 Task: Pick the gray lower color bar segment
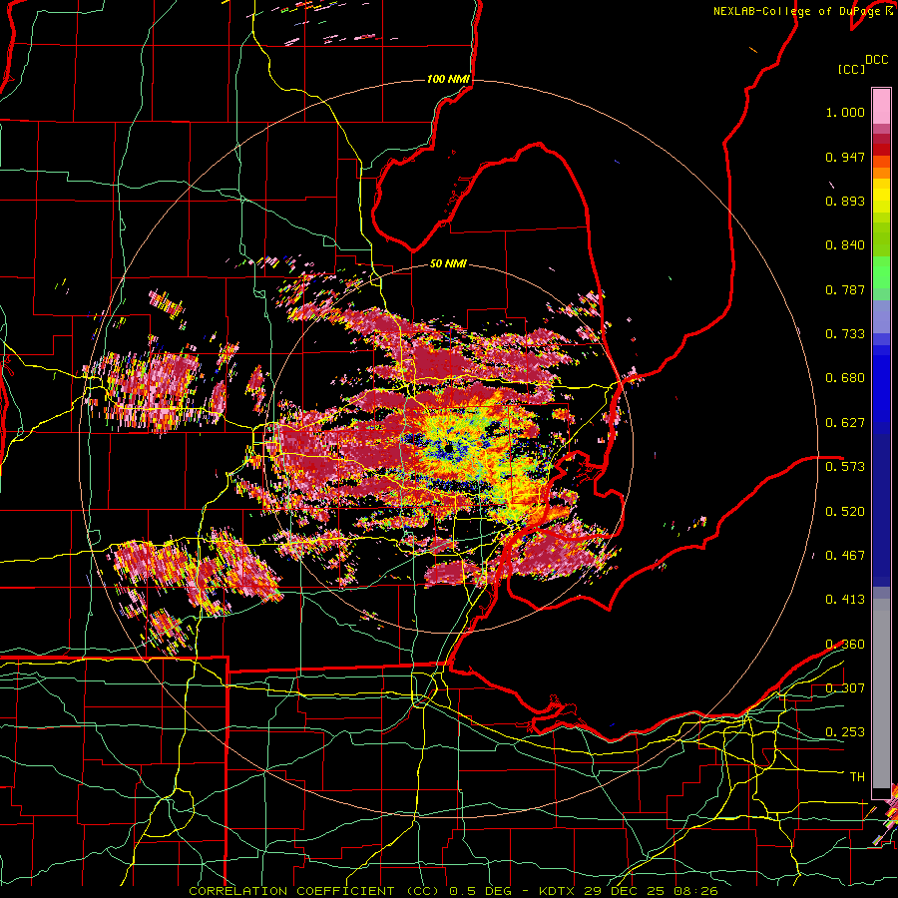(x=881, y=693)
